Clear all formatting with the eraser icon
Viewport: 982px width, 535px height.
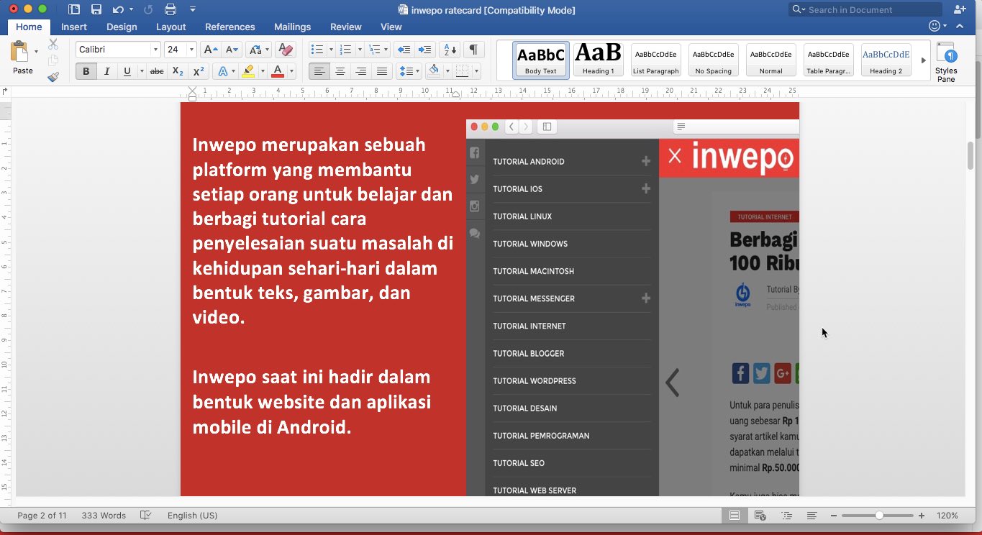coord(286,50)
